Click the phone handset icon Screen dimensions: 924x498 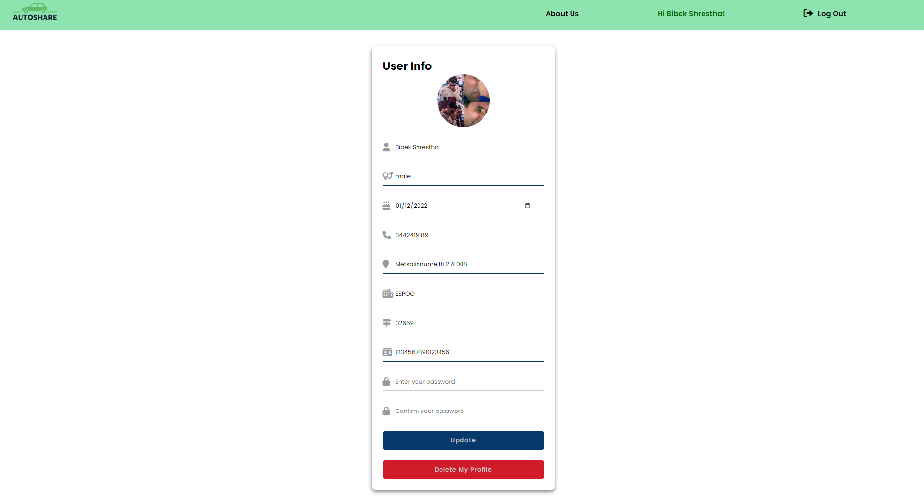(x=386, y=235)
